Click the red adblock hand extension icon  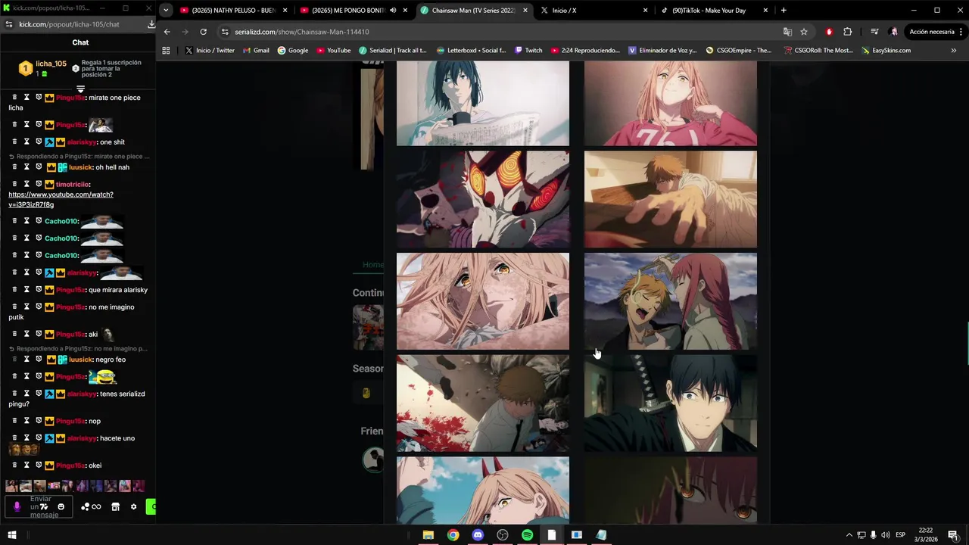[829, 32]
